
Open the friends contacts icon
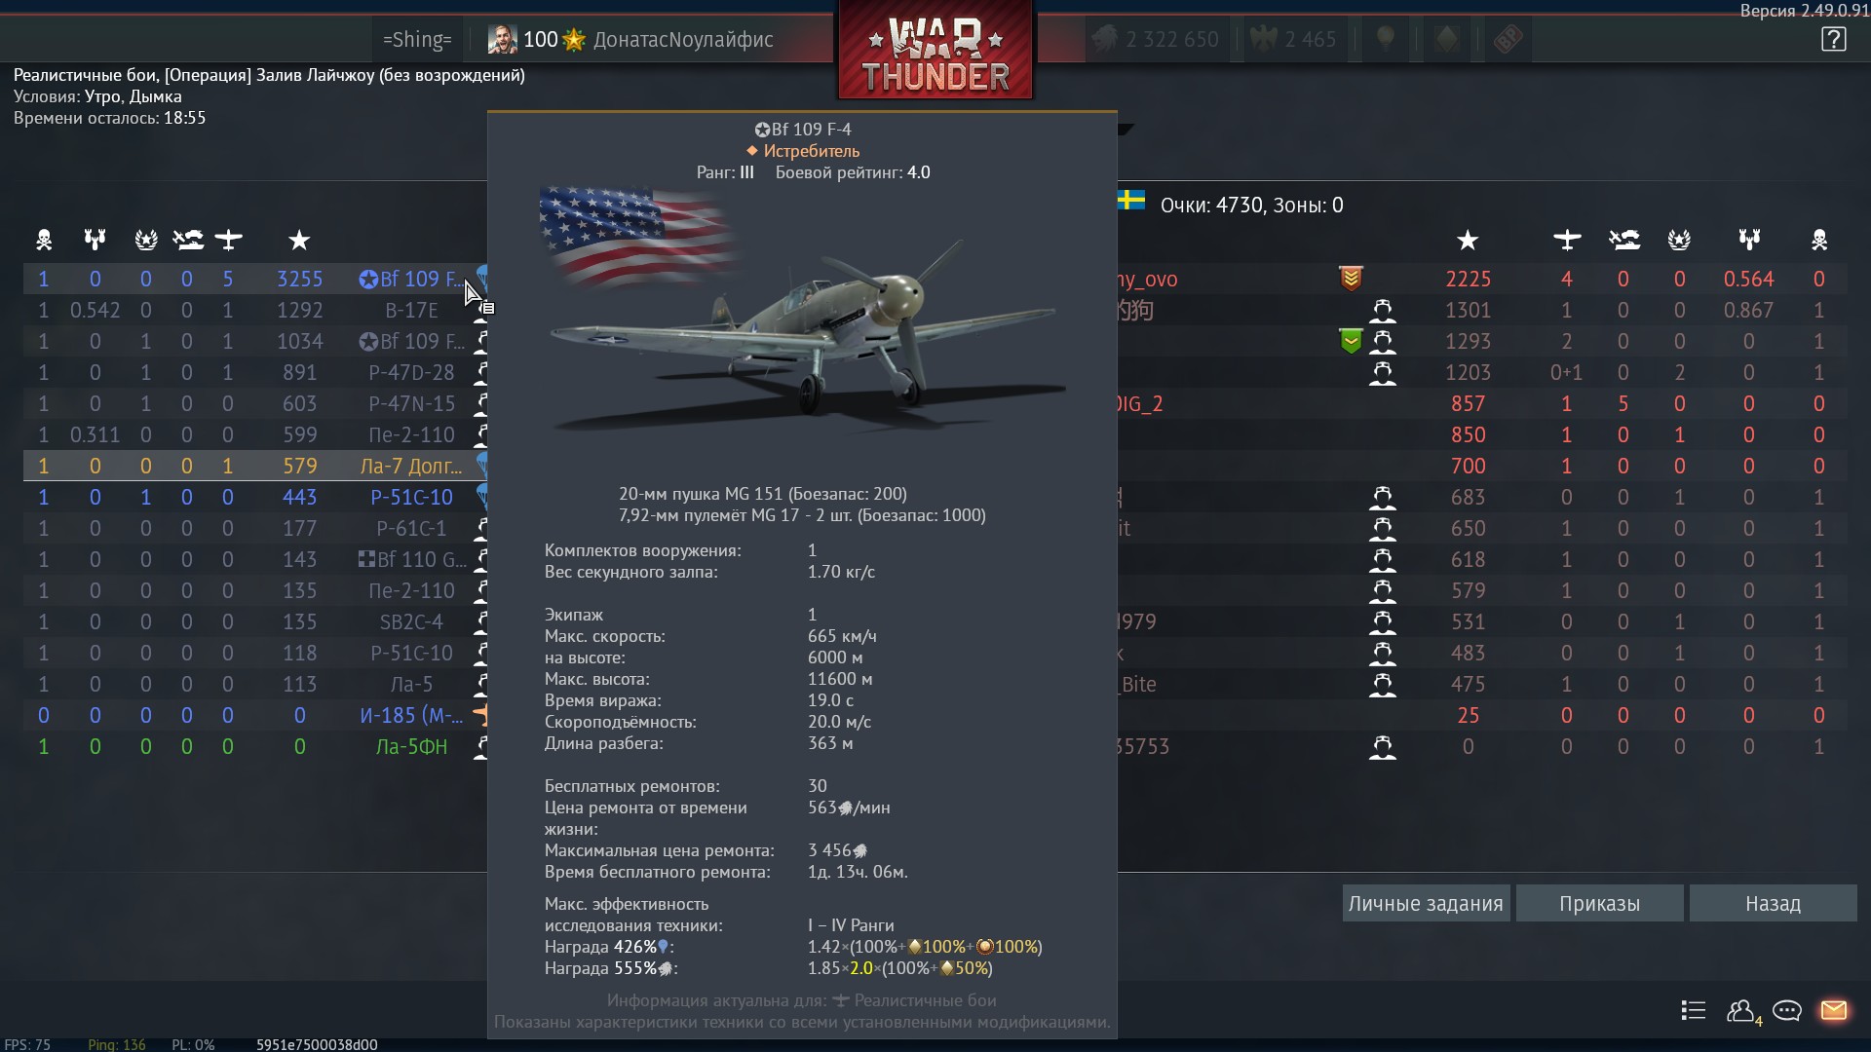tap(1742, 1011)
